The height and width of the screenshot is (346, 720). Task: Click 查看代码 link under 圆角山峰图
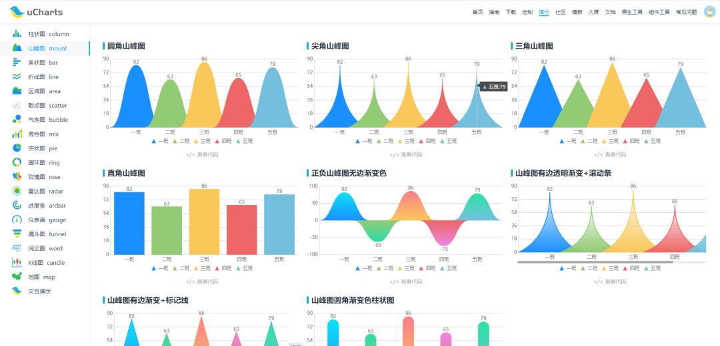click(202, 154)
